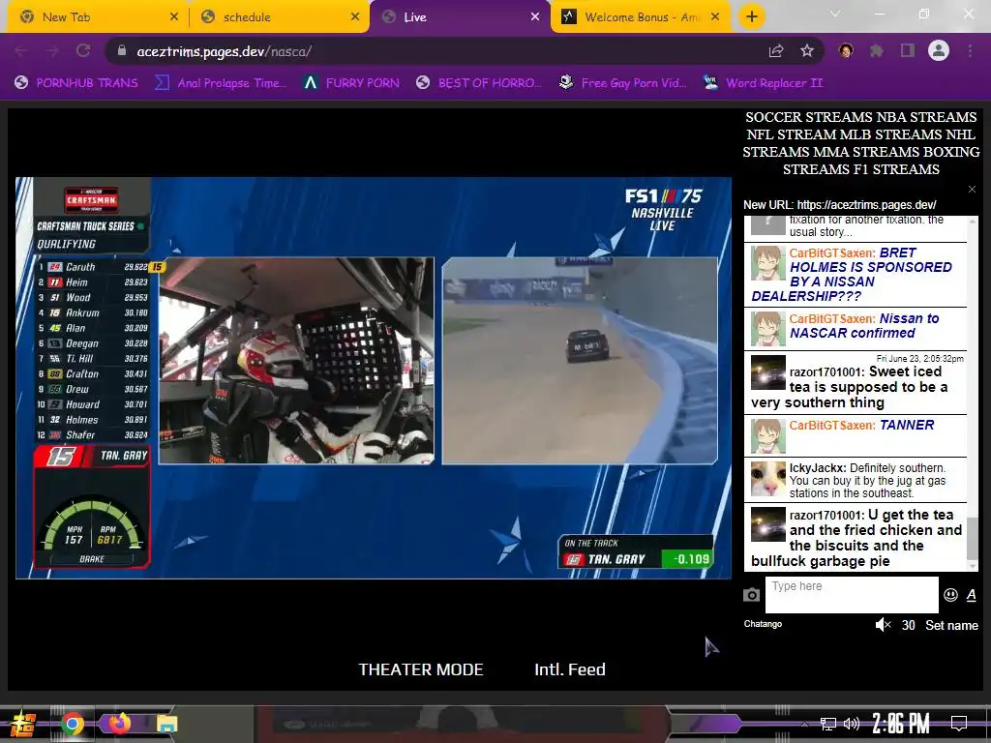Click the chat message Type here field
Screen dimensions: 991x743
point(852,594)
